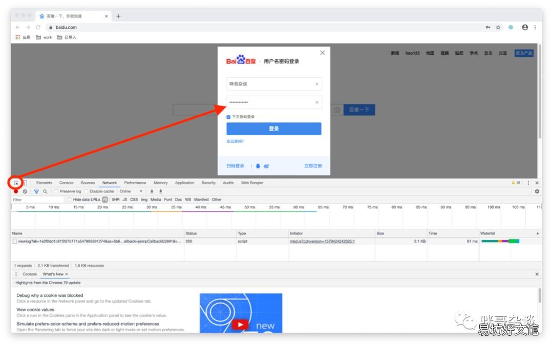Clear the username field text

[x=317, y=84]
